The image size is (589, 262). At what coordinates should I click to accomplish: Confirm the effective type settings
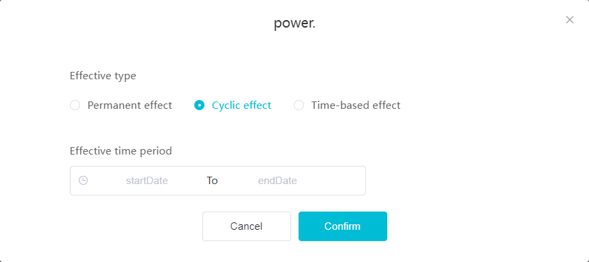click(x=343, y=226)
